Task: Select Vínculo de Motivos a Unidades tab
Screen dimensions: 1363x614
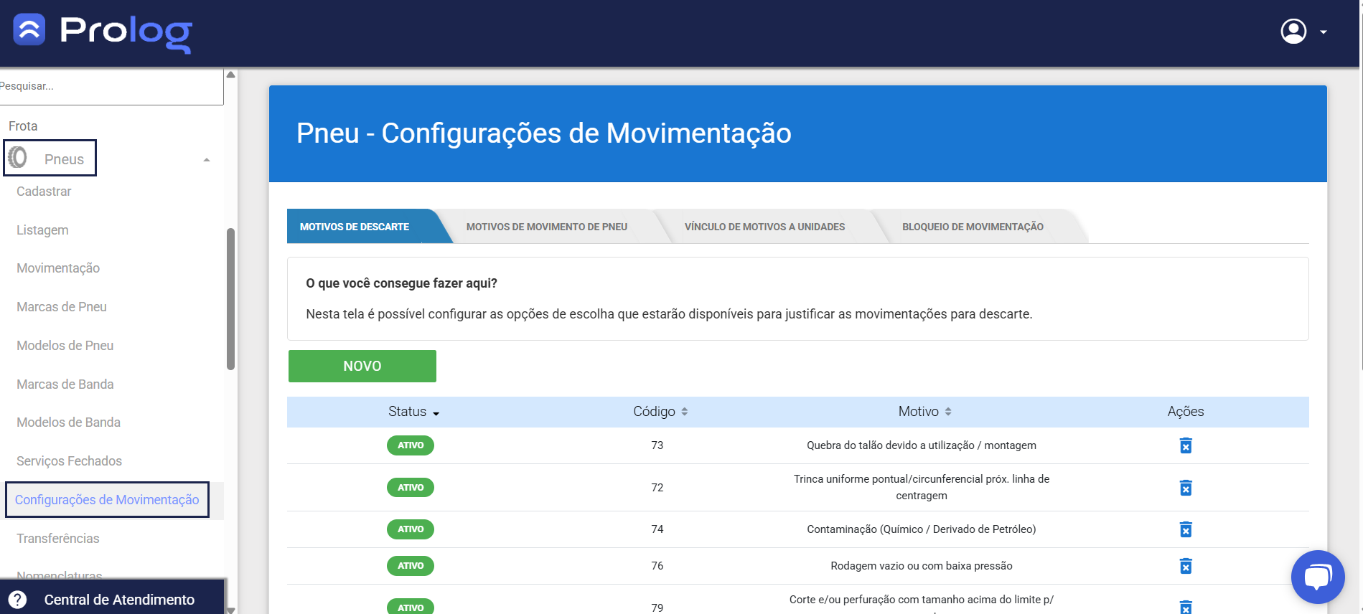Action: coord(764,227)
